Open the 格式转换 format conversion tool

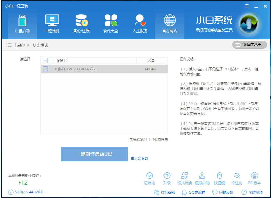184,178
